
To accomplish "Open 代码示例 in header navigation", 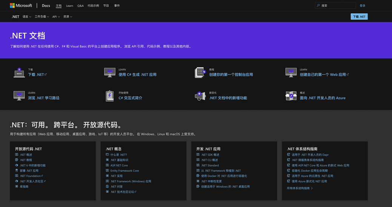I will pyautogui.click(x=93, y=6).
